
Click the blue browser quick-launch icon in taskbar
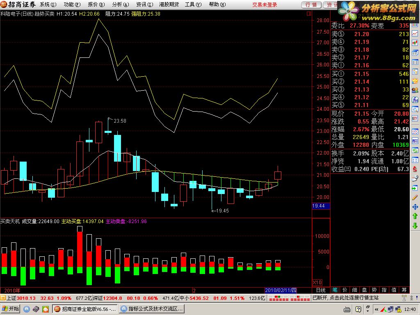(27, 309)
